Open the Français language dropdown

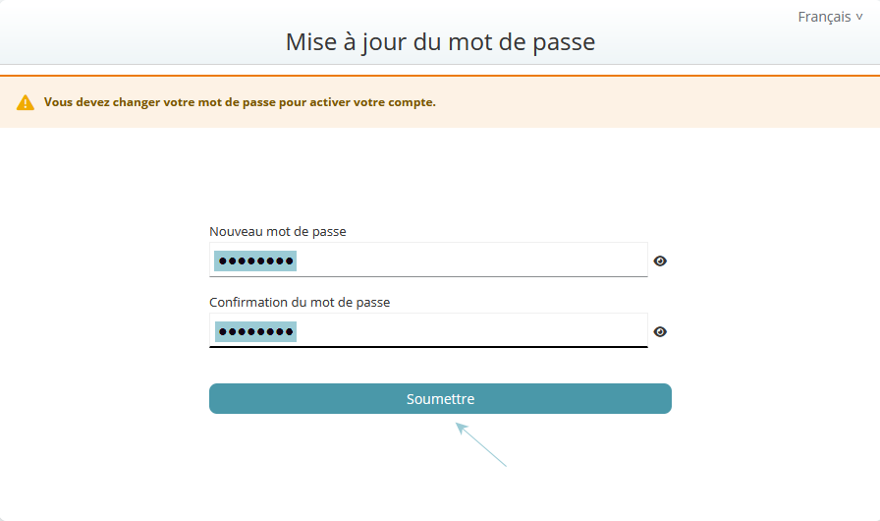coord(824,17)
